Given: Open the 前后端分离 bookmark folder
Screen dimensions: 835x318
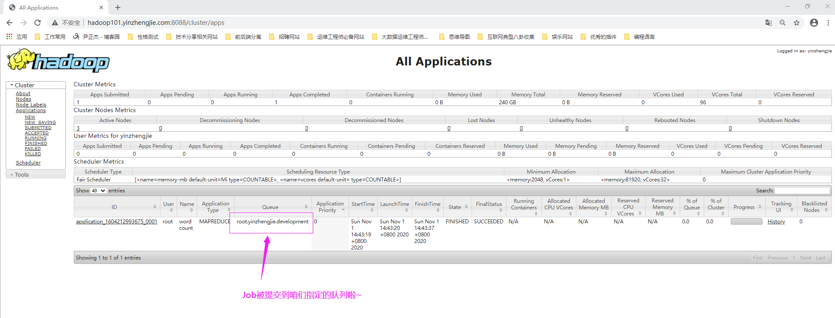Looking at the screenshot, I should [x=243, y=37].
